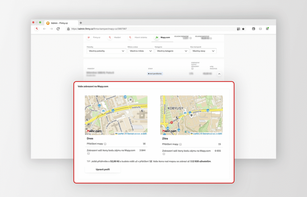Reload the admin.firmy.cz page
Viewport: 307px width, 197px height.
tap(58, 29)
